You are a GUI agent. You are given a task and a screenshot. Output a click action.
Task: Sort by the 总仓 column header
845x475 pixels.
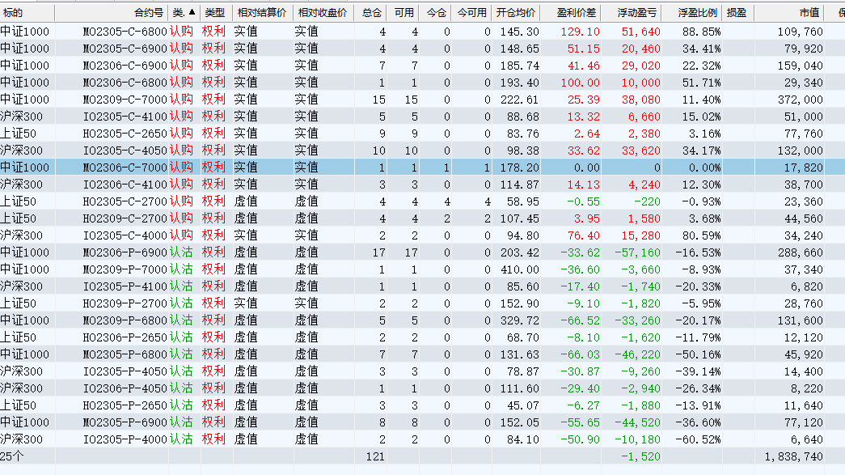pyautogui.click(x=371, y=12)
